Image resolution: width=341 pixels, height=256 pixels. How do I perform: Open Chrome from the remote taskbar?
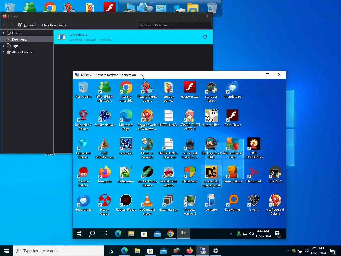170,234
